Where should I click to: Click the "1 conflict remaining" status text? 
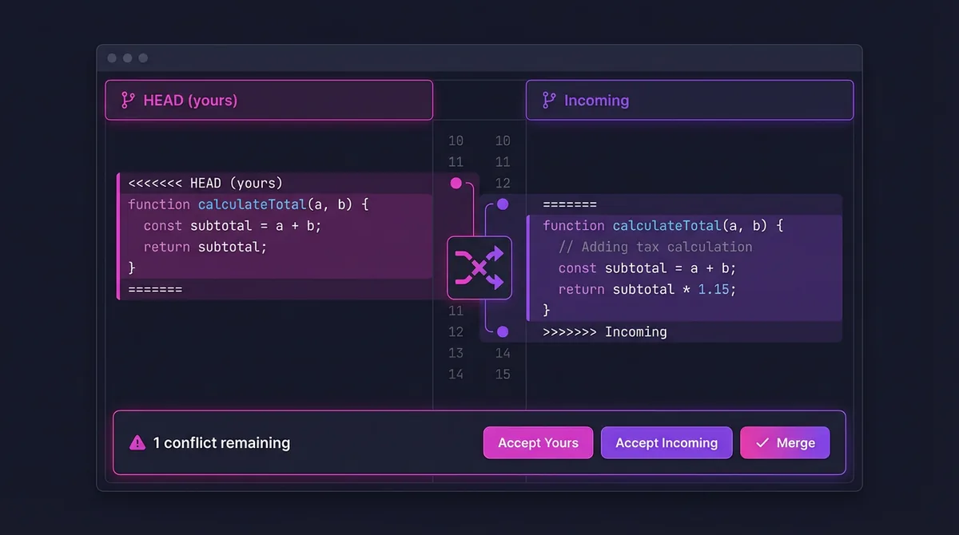coord(221,442)
